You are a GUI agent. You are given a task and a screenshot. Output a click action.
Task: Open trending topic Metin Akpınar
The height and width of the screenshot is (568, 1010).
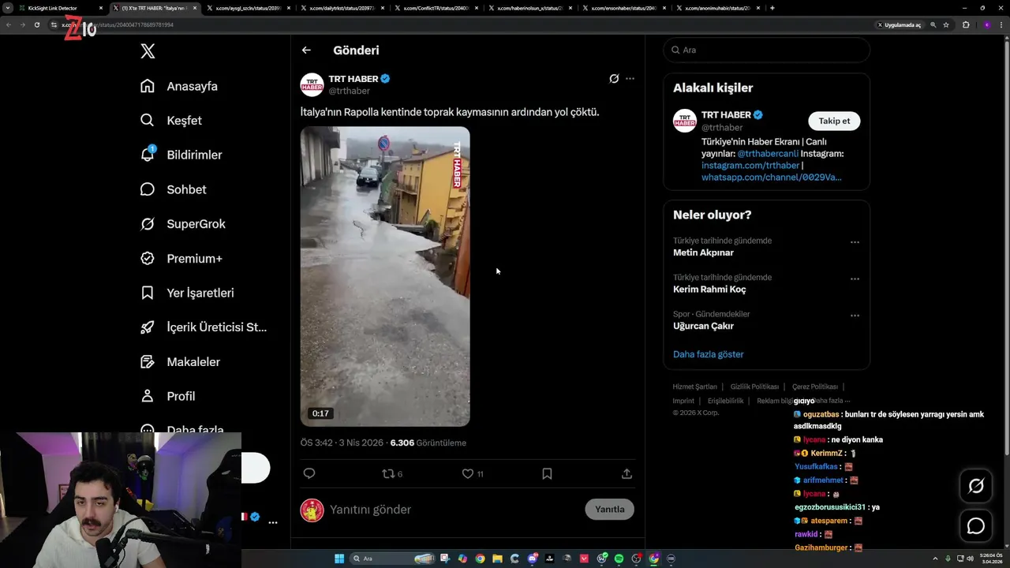703,252
